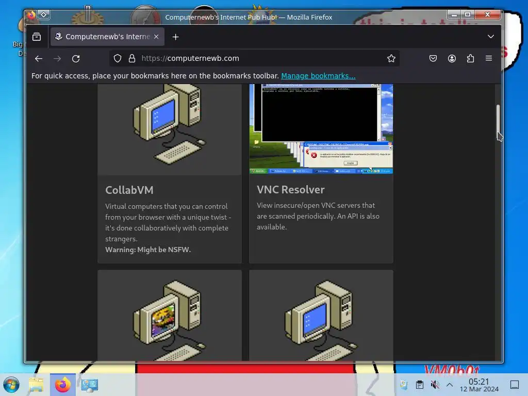The image size is (528, 396).
Task: Click the show desktop button
Action: [x=515, y=385]
